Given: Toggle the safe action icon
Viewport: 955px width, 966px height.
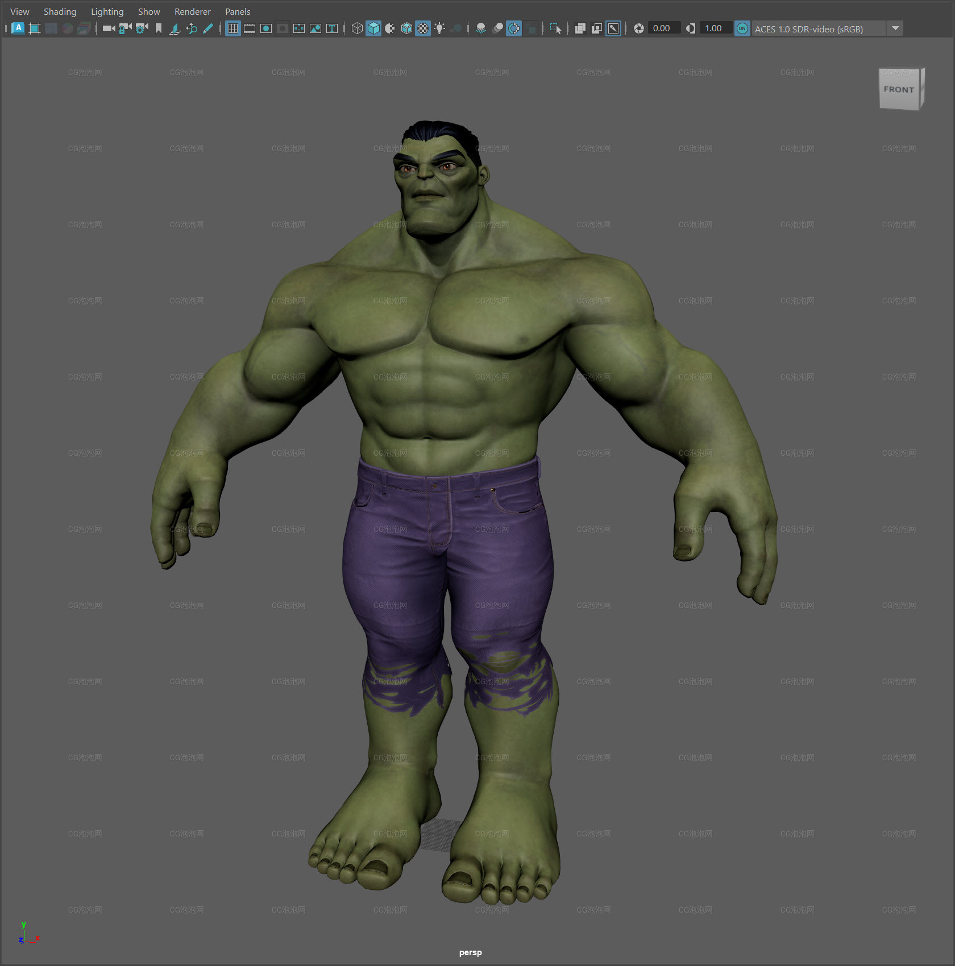Looking at the screenshot, I should [315, 28].
